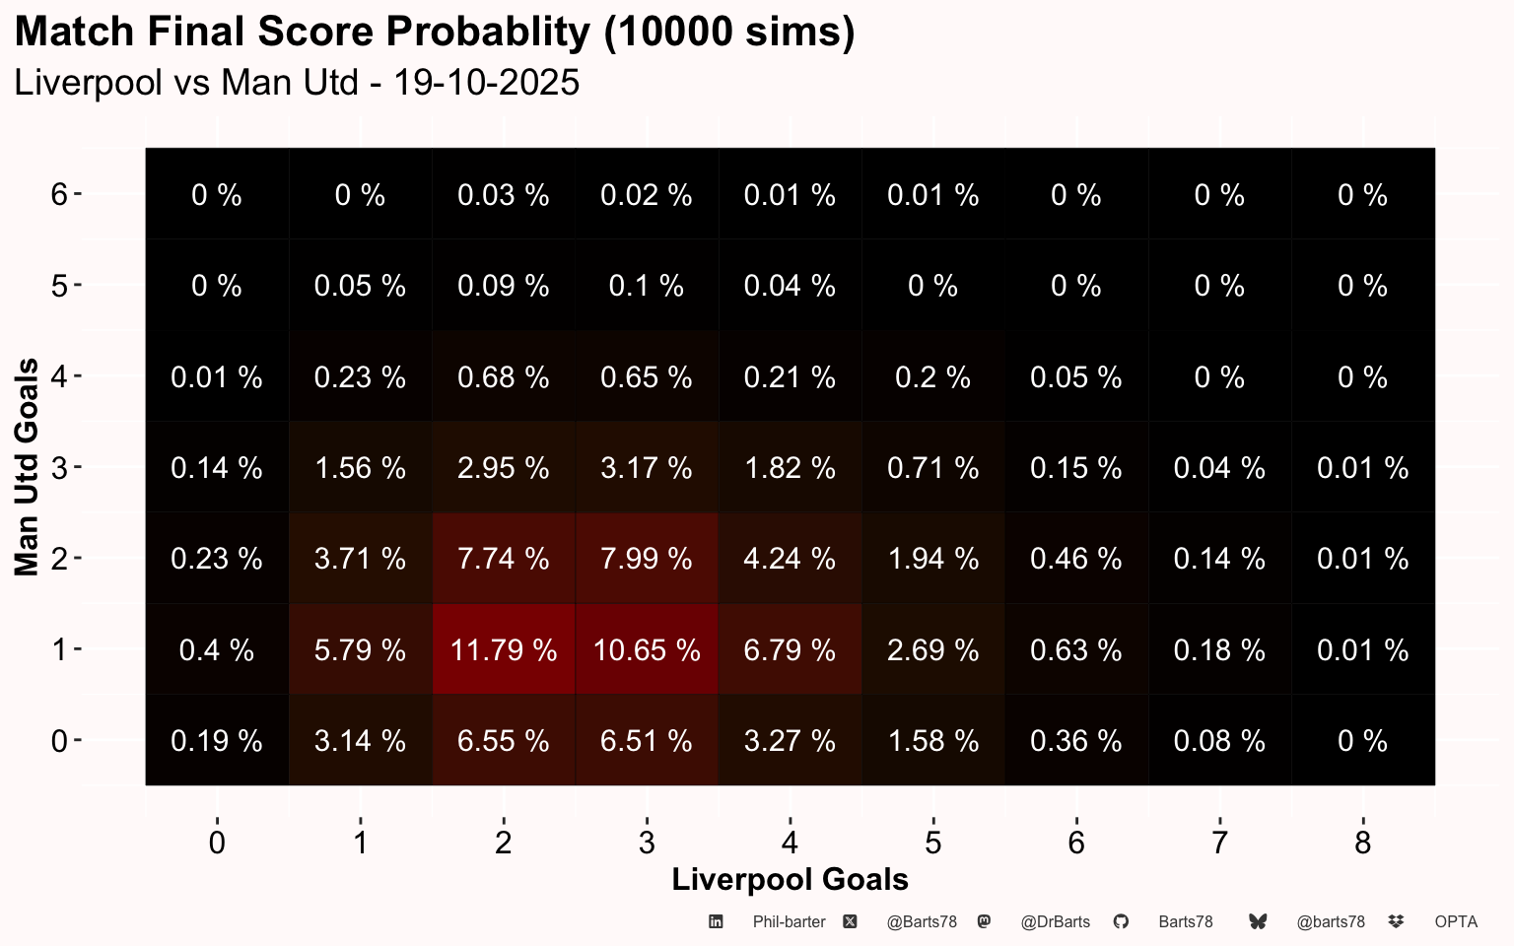Click the Mastodon logo icon
This screenshot has width=1514, height=946.
(x=984, y=921)
